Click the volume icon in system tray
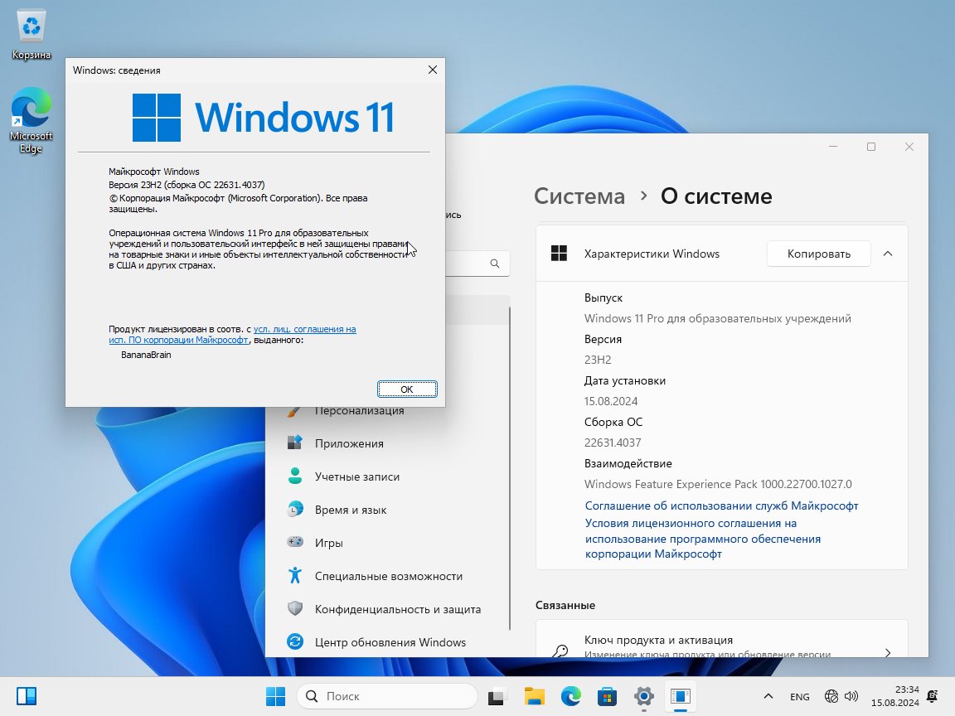The image size is (955, 716). [x=851, y=696]
